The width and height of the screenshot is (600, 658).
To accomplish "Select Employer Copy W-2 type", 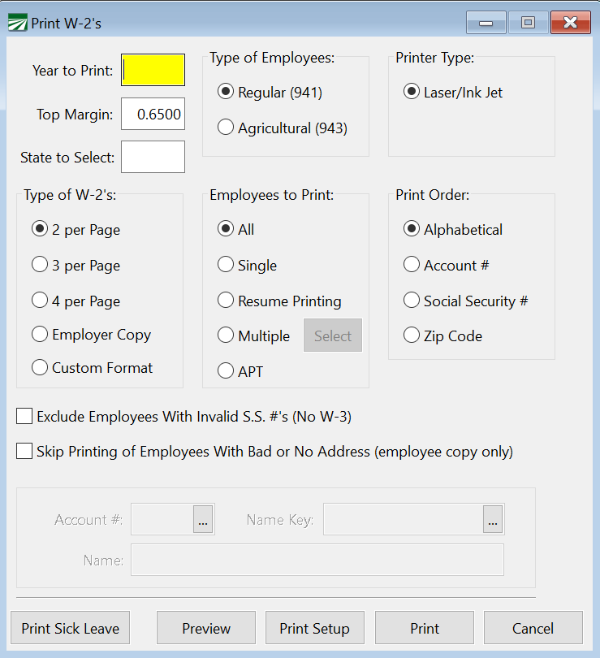I will [40, 334].
